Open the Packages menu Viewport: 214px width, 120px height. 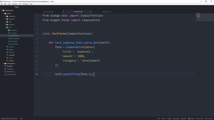click(x=25, y=4)
